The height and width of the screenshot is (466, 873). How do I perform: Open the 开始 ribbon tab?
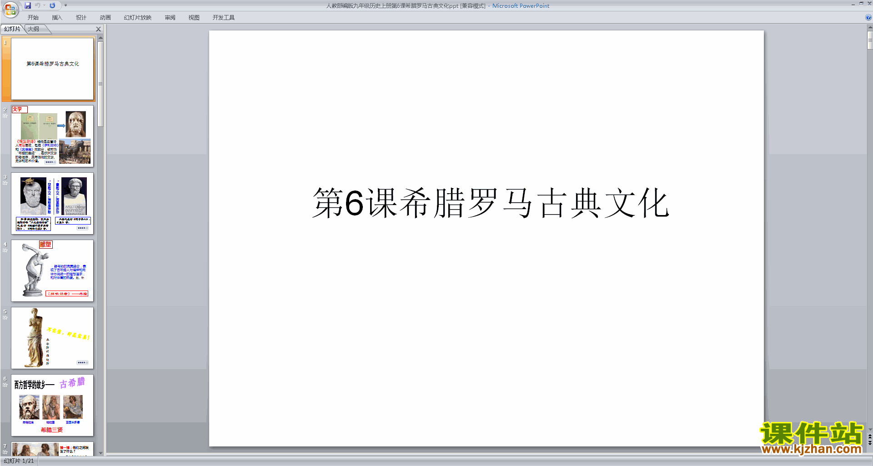(33, 18)
